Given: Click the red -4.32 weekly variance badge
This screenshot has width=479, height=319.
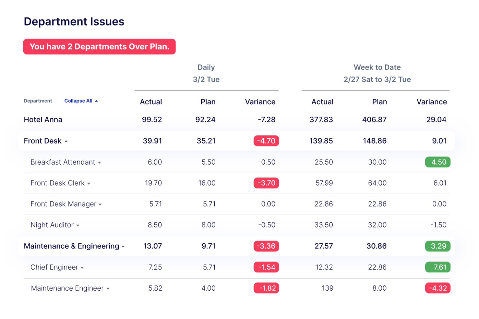Looking at the screenshot, I should pyautogui.click(x=438, y=288).
